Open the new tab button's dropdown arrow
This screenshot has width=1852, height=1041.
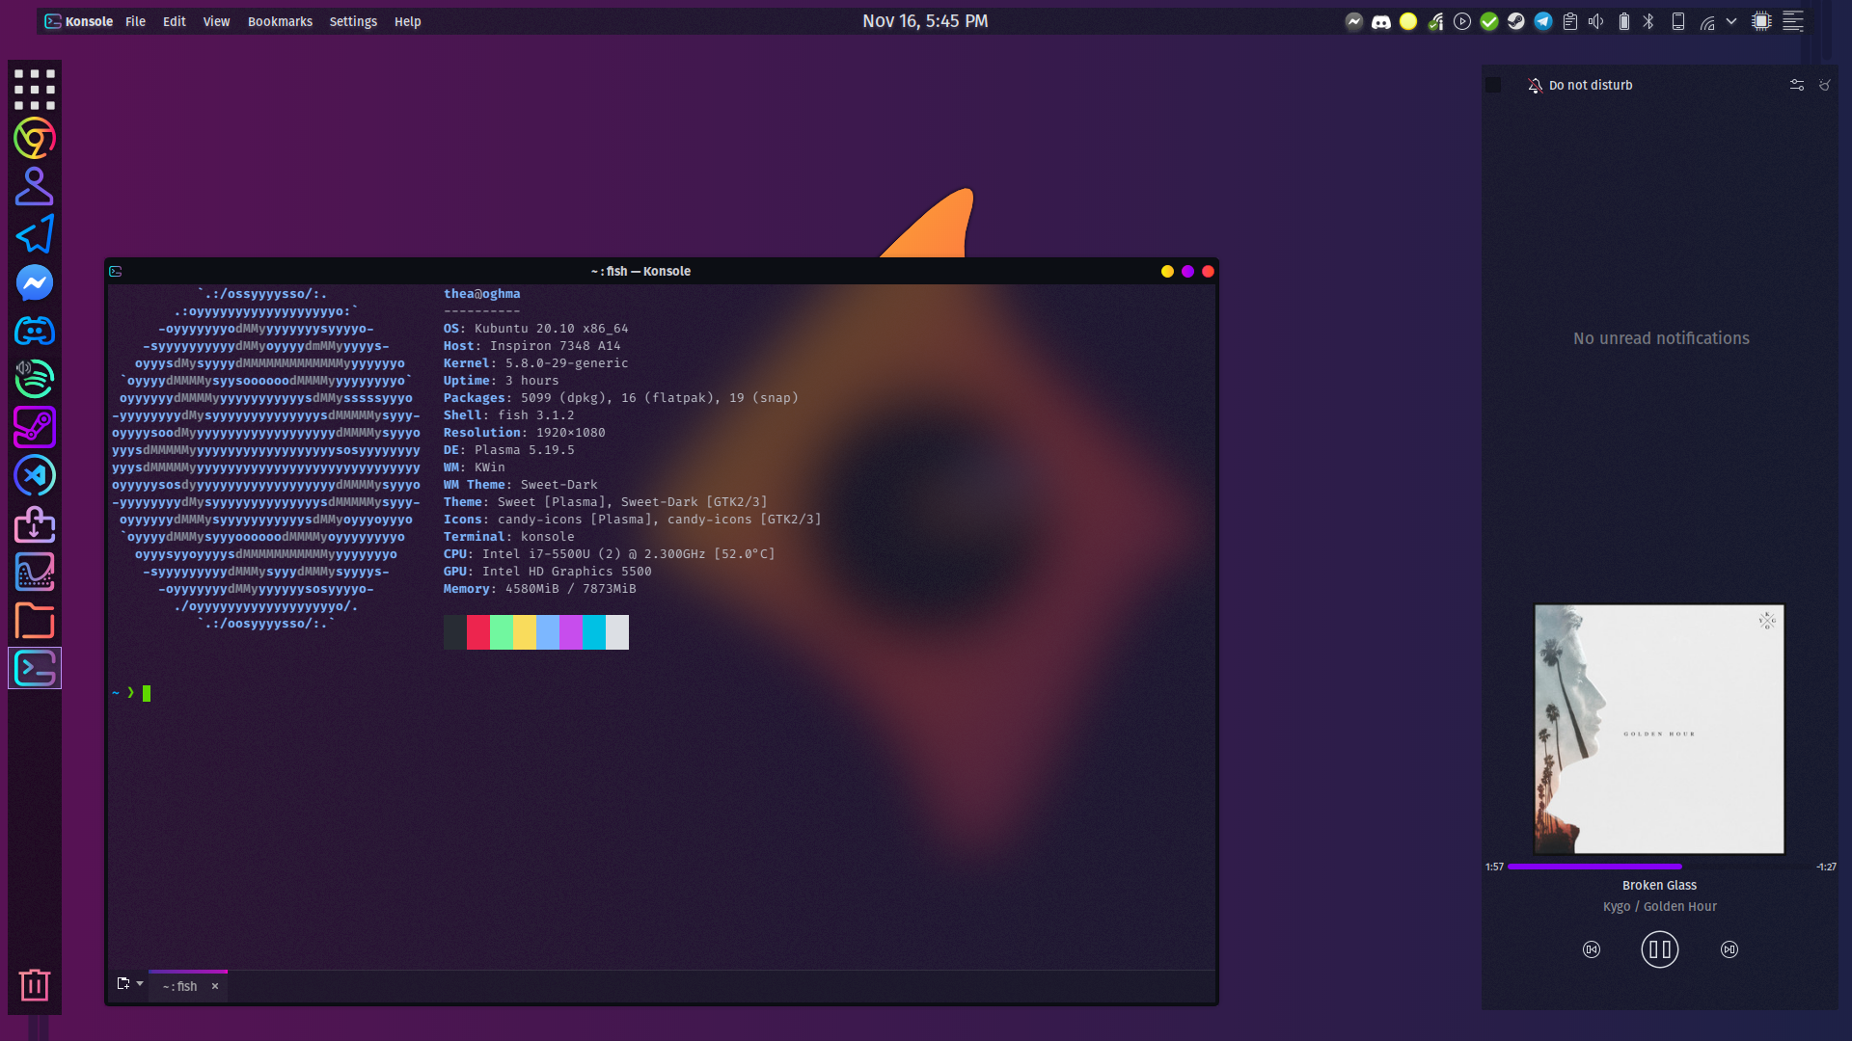pyautogui.click(x=140, y=983)
